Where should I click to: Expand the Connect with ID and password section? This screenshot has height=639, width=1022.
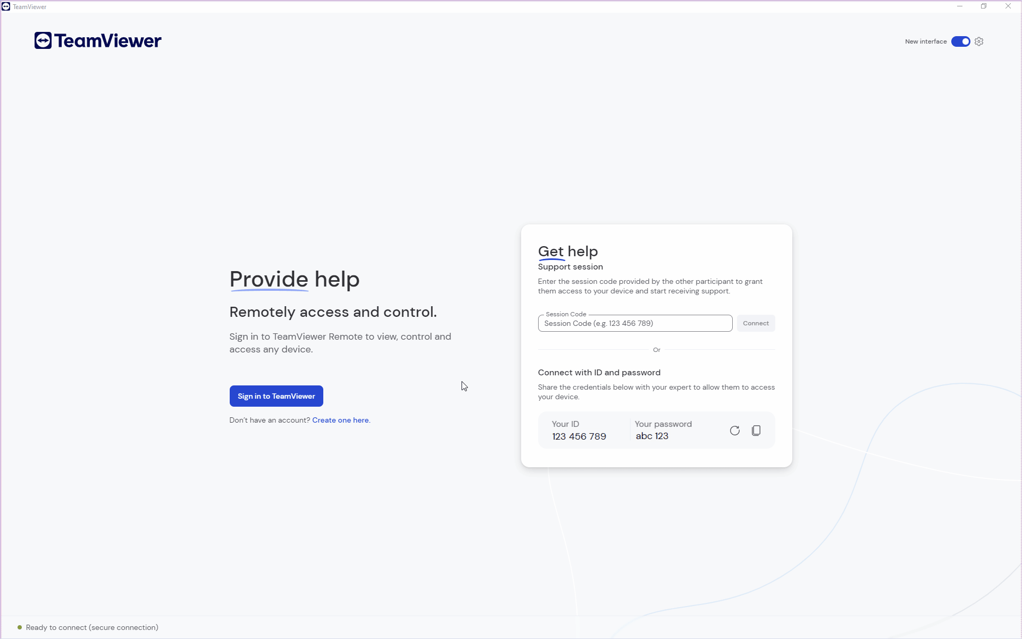pyautogui.click(x=599, y=372)
